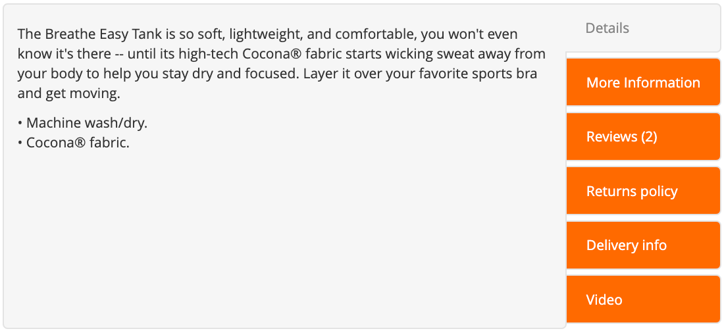Select the Delivery info tab
This screenshot has height=333, width=724.
point(643,245)
